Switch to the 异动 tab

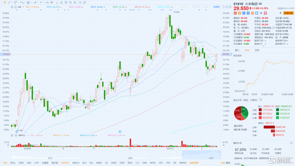[x=257, y=50]
